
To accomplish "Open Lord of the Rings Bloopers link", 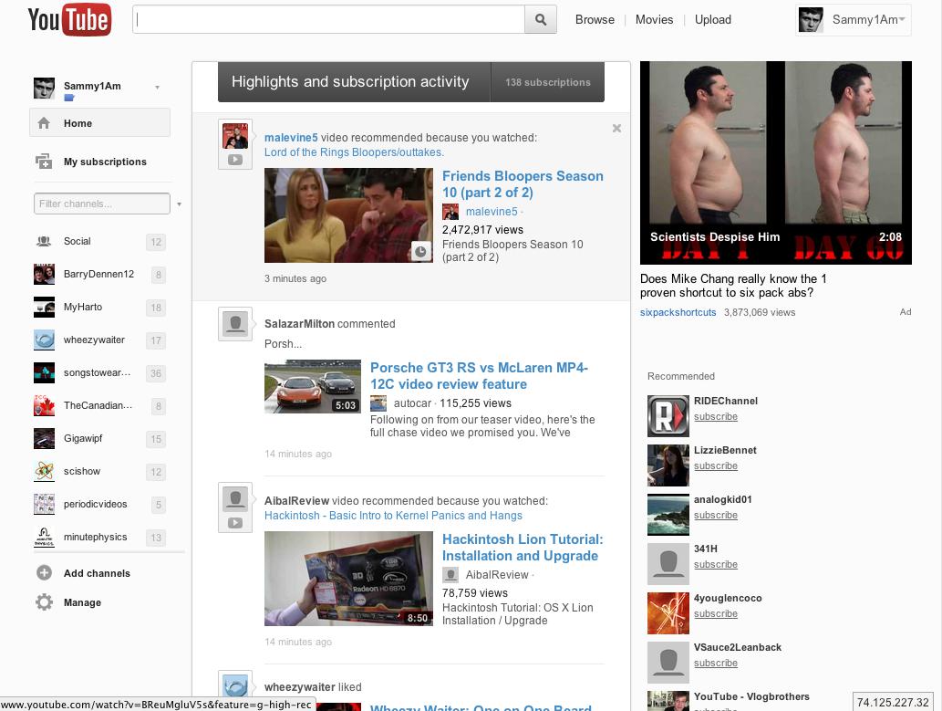I will coord(355,152).
